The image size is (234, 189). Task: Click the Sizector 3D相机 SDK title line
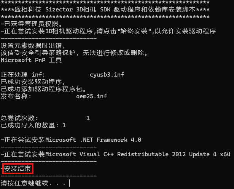105,10
